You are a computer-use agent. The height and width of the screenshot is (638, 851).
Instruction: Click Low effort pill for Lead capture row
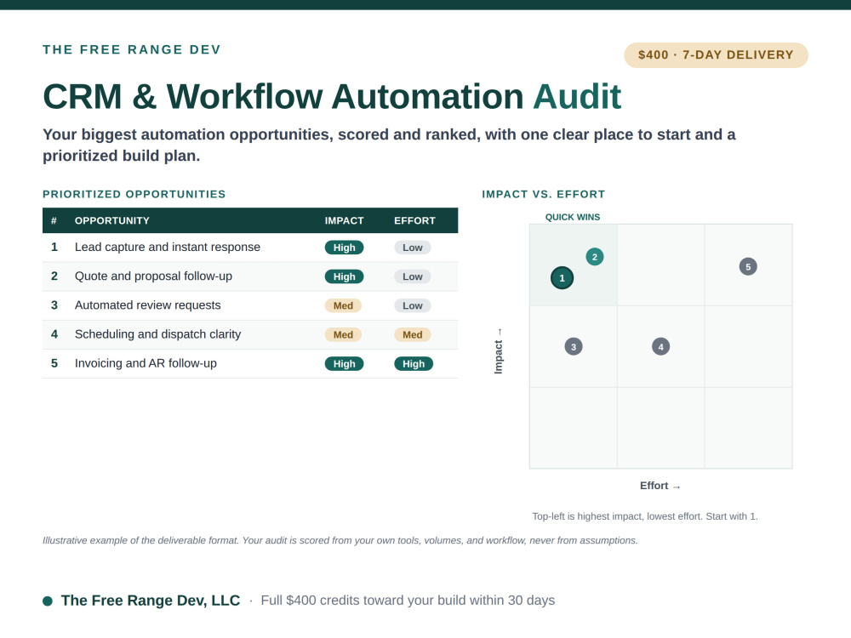pos(413,248)
